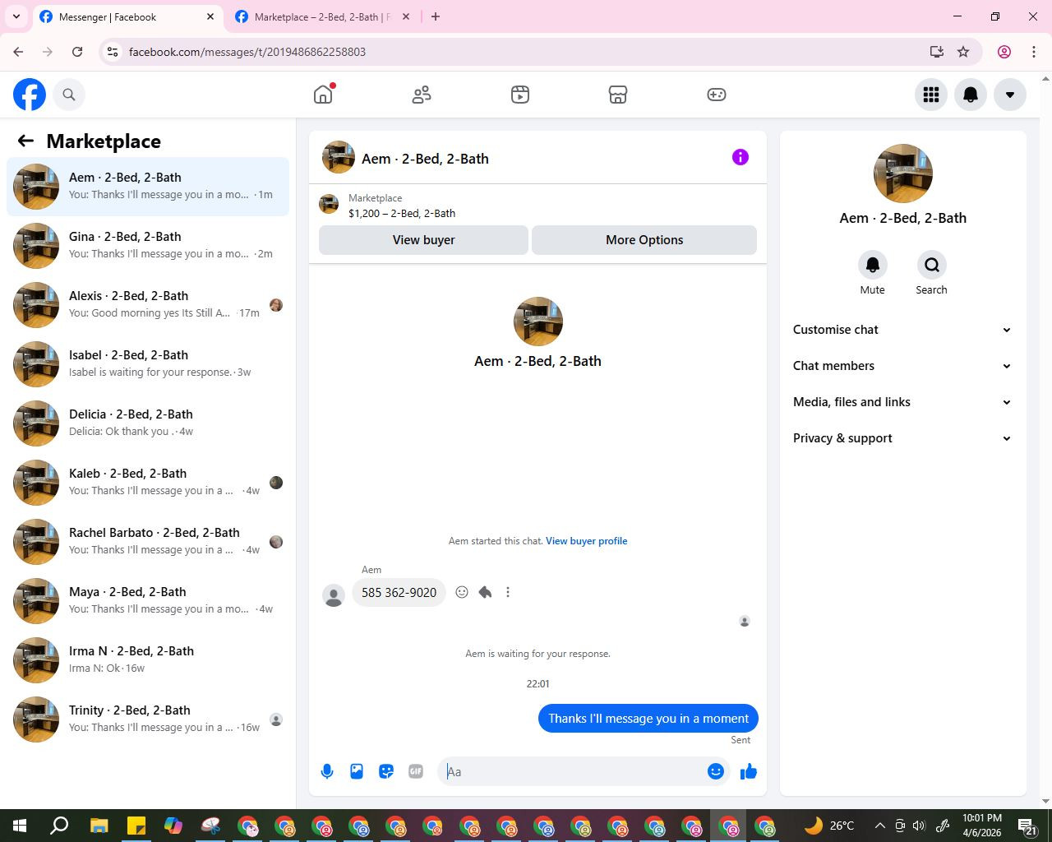Open conversation information purple icon
Viewport: 1052px width, 842px height.
point(741,157)
